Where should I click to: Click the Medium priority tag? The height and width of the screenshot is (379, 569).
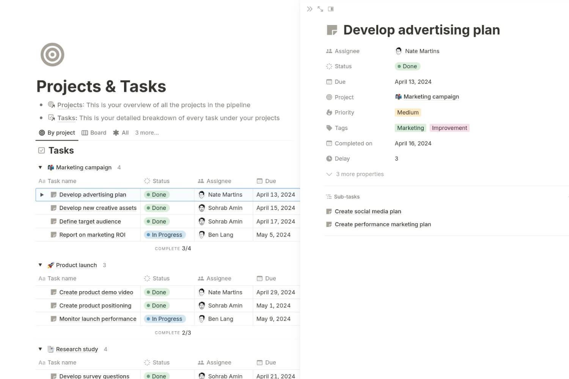[408, 113]
